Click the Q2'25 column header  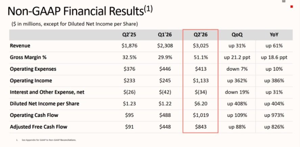coord(129,35)
